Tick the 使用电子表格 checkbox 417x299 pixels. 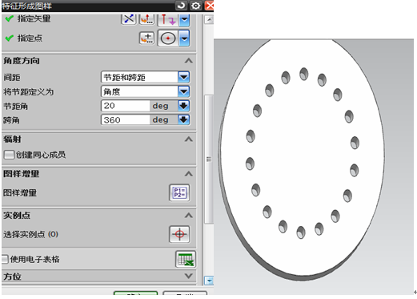[5, 259]
